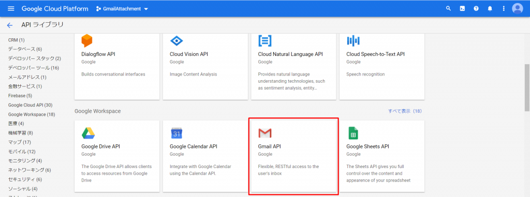
Task: Open the help question mark icon
Action: (x=476, y=8)
